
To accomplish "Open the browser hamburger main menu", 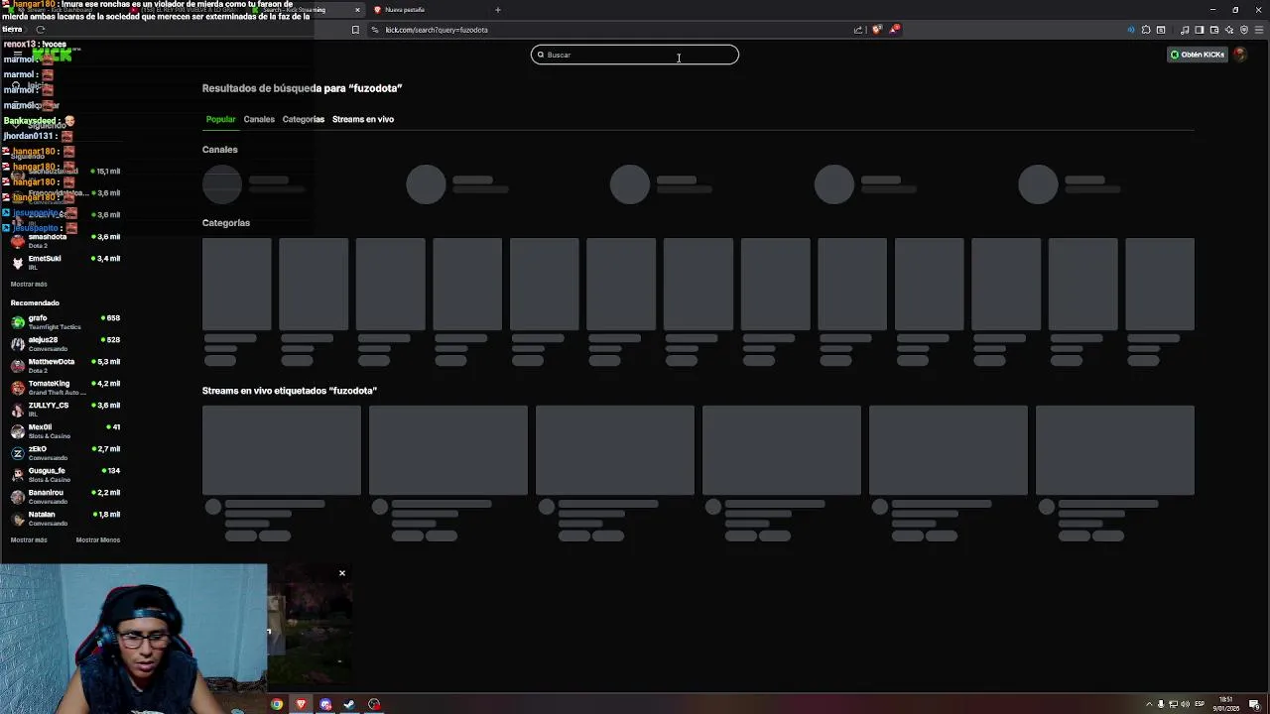I will 1259,30.
